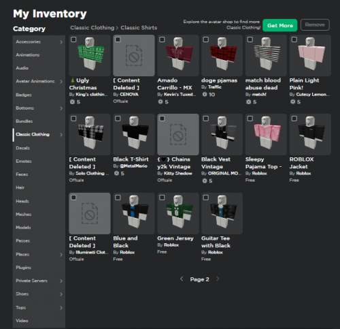The width and height of the screenshot is (340, 329).
Task: Open the Emotes category
Action: [39, 161]
